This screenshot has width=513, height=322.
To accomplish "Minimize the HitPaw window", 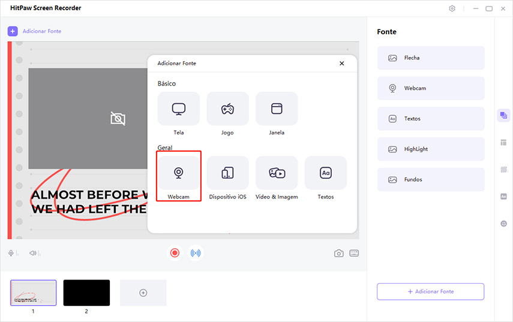I will point(475,8).
